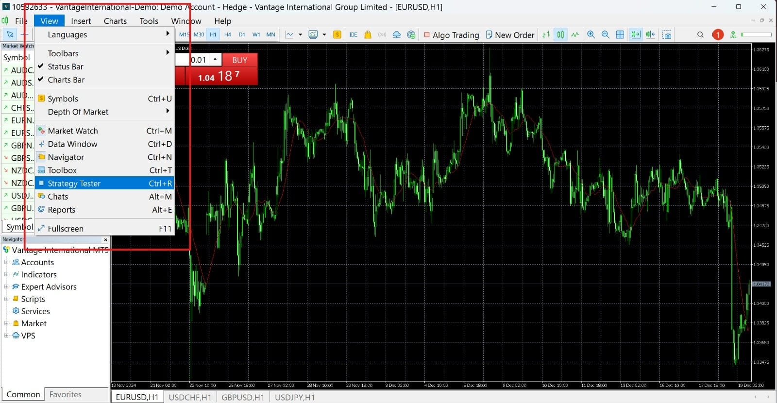Select Strategy Tester from View menu
The width and height of the screenshot is (777, 403).
coord(74,184)
